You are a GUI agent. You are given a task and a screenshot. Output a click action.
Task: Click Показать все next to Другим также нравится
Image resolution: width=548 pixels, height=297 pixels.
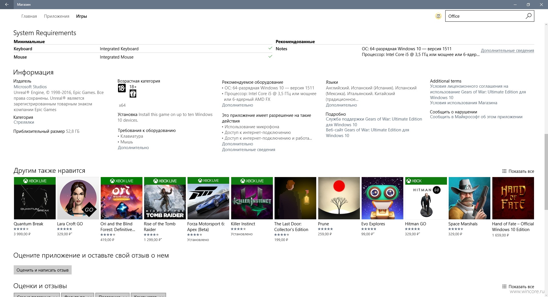518,171
